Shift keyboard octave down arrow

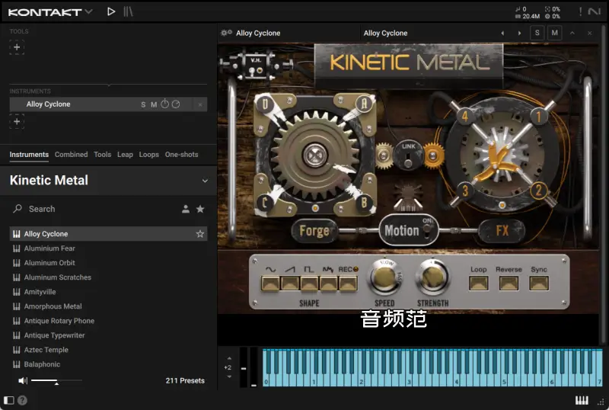tap(229, 376)
